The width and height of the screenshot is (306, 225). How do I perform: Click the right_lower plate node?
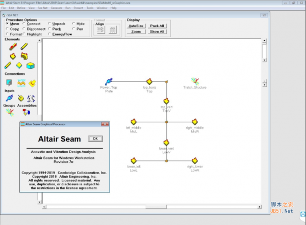195,161
